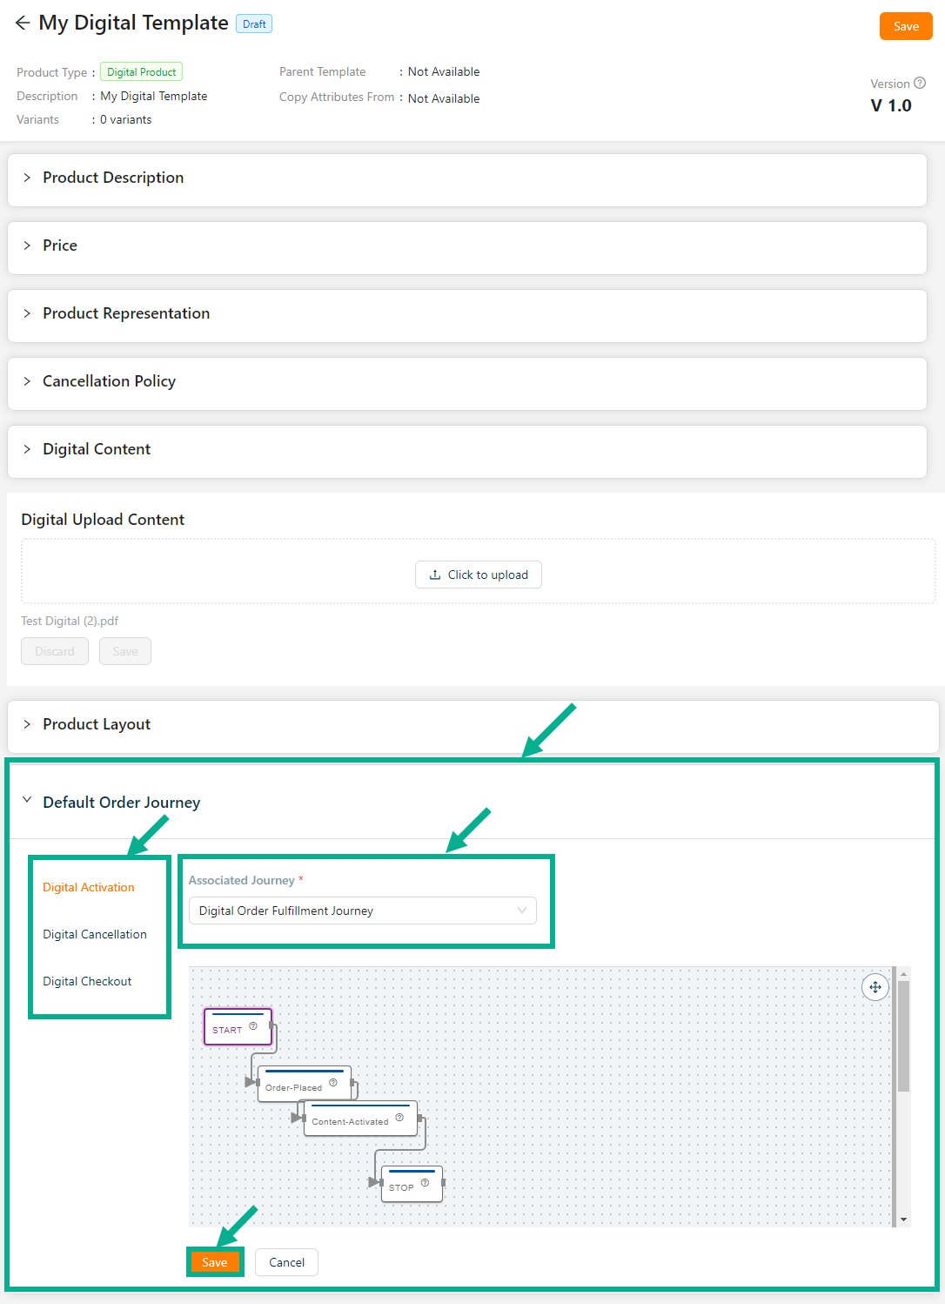Click the Version help question mark icon
This screenshot has width=945, height=1304.
[x=920, y=84]
